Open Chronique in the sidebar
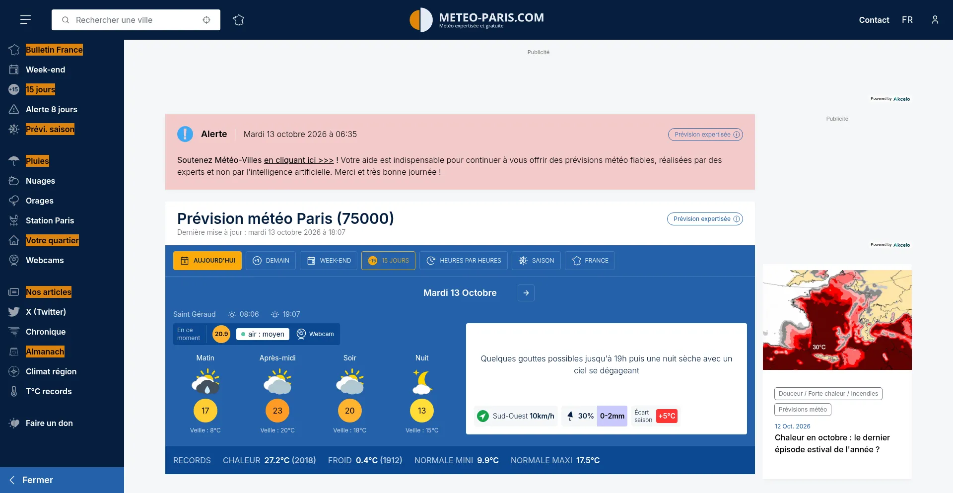953x493 pixels. tap(46, 332)
